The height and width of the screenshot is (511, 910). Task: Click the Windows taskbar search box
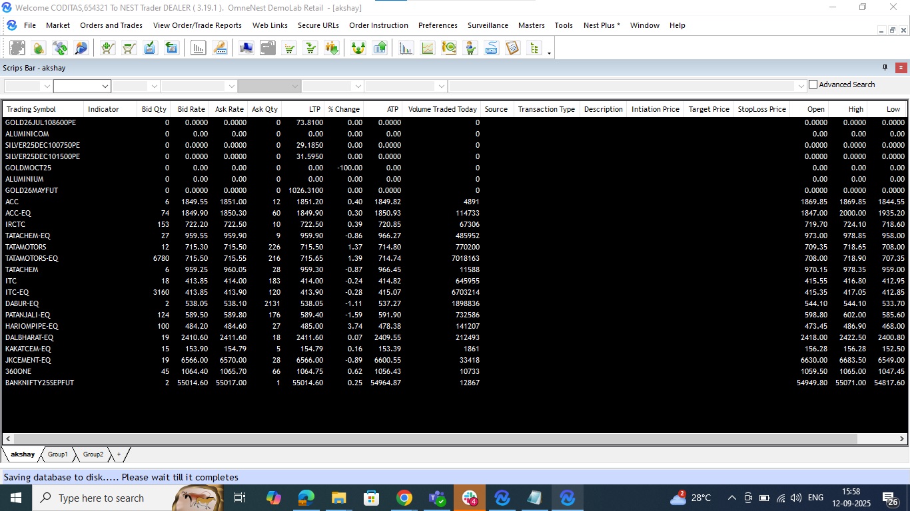[x=127, y=498]
